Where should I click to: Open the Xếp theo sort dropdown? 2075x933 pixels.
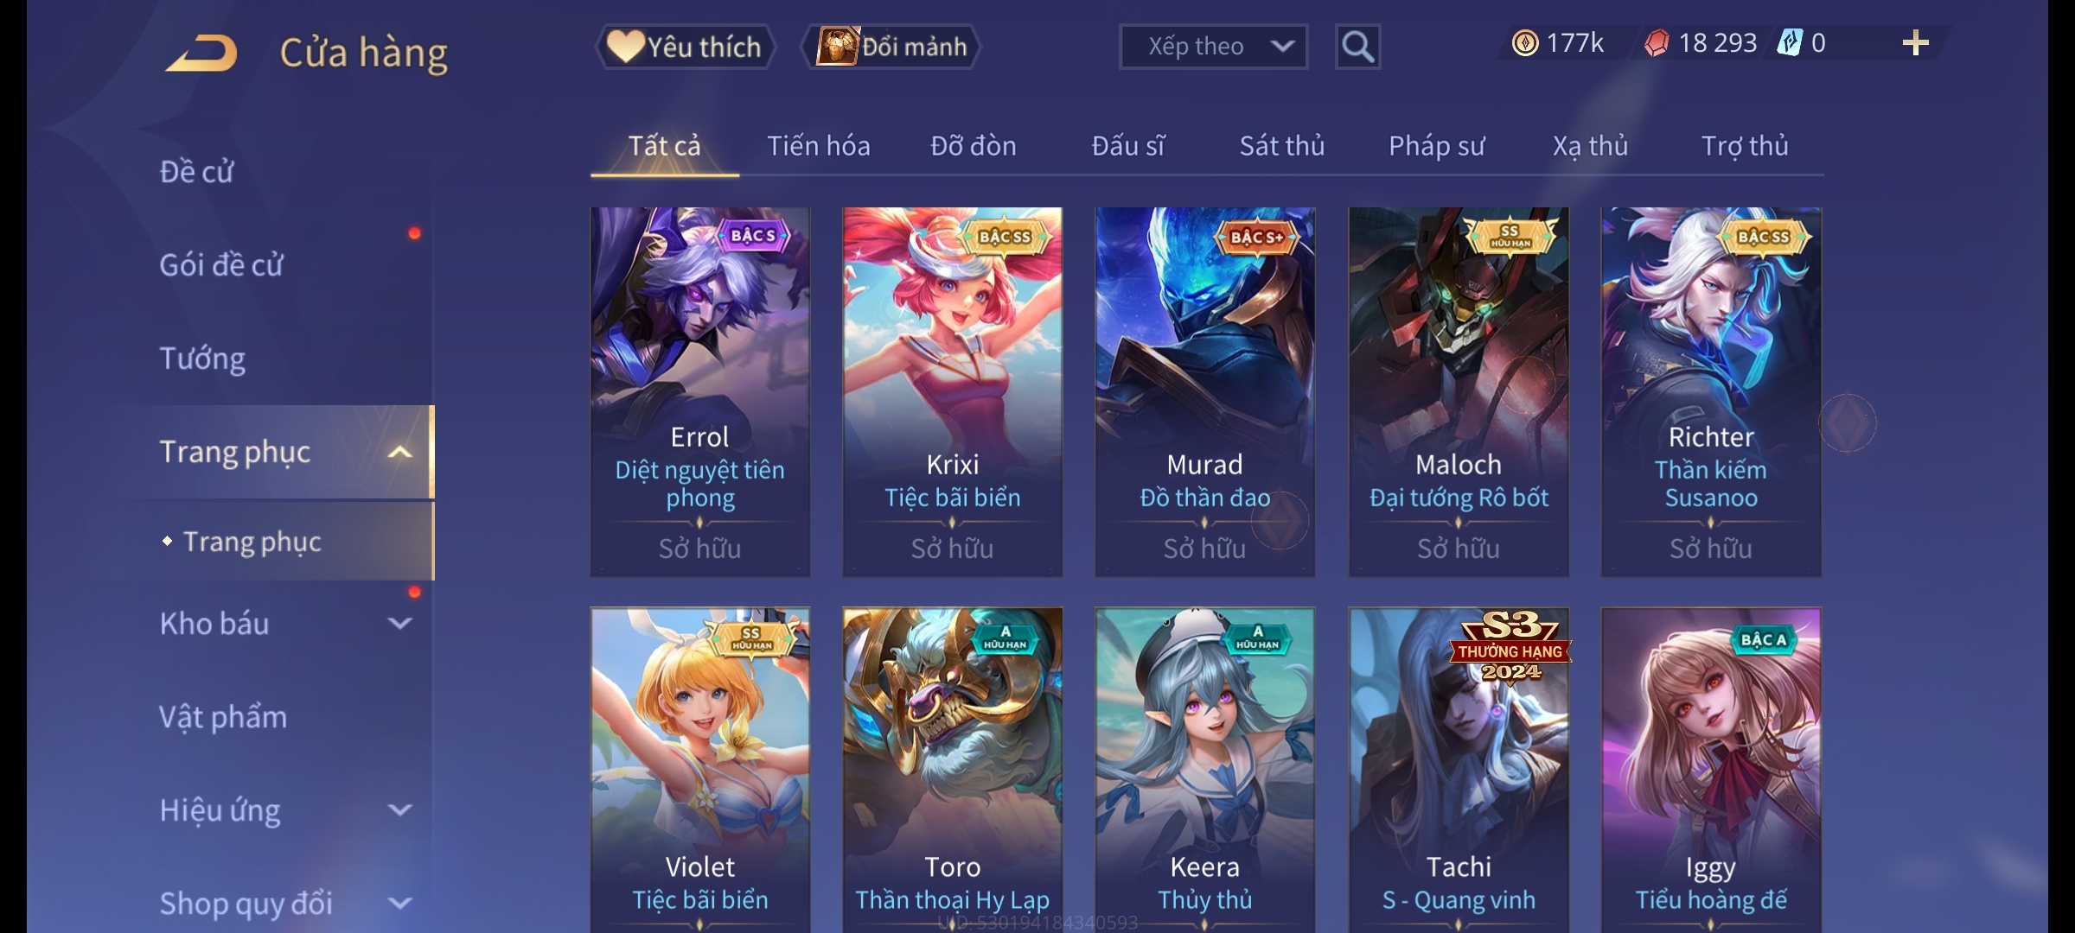[1213, 47]
